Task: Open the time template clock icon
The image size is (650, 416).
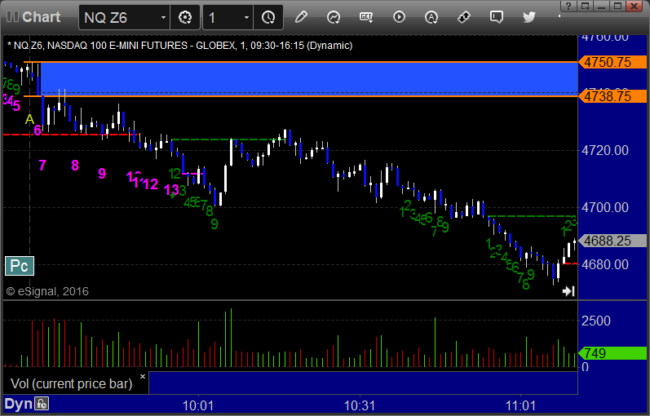Action: pyautogui.click(x=268, y=17)
